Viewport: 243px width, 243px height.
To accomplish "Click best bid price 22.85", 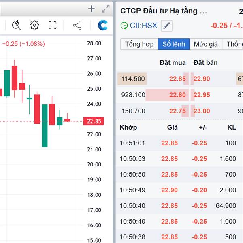I will [x=177, y=79].
